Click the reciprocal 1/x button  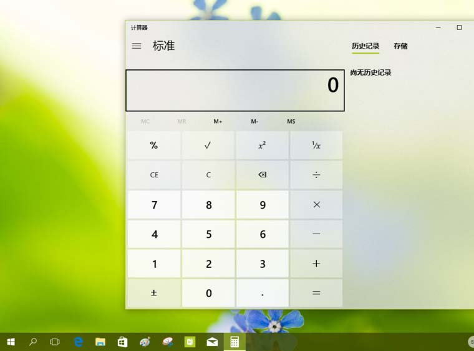[x=316, y=146]
